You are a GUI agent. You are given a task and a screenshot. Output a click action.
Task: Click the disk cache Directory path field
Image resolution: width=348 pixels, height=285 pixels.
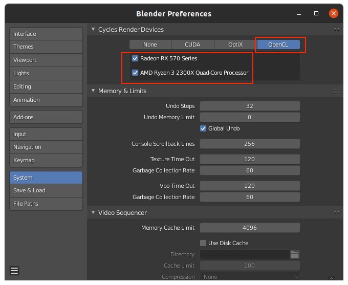(x=245, y=254)
